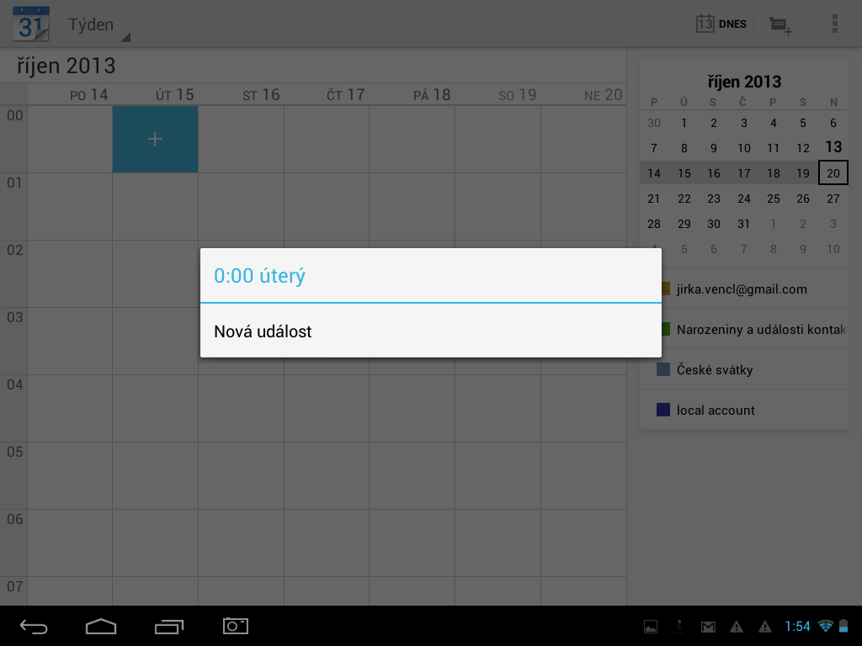The width and height of the screenshot is (862, 646).
Task: Tap the new event toolbar icon
Action: click(780, 25)
